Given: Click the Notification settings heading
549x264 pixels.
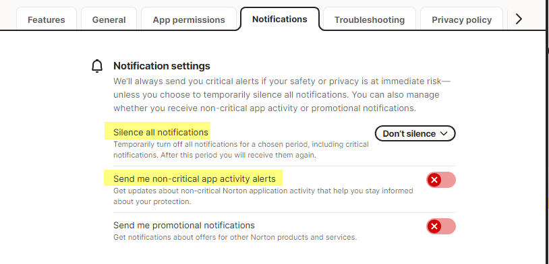Looking at the screenshot, I should (x=162, y=66).
